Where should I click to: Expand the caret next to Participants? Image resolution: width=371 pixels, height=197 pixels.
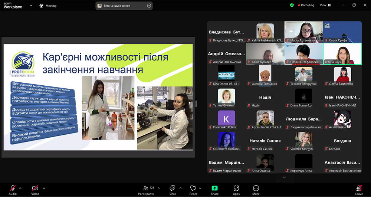pyautogui.click(x=158, y=188)
